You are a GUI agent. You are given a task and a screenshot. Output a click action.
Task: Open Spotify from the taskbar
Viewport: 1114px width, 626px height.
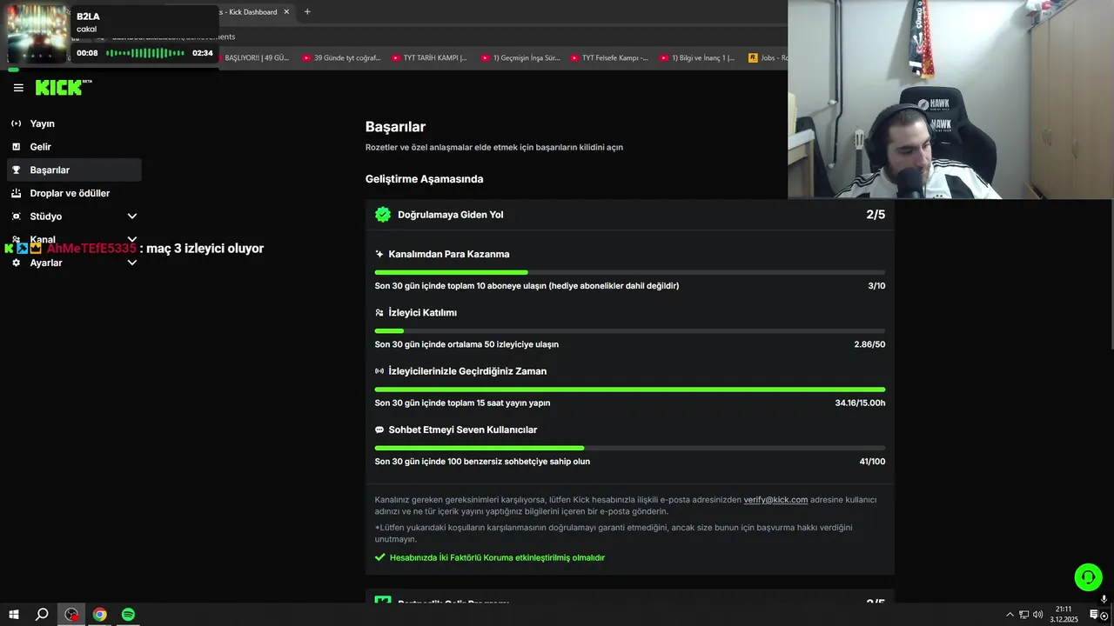[x=128, y=615]
